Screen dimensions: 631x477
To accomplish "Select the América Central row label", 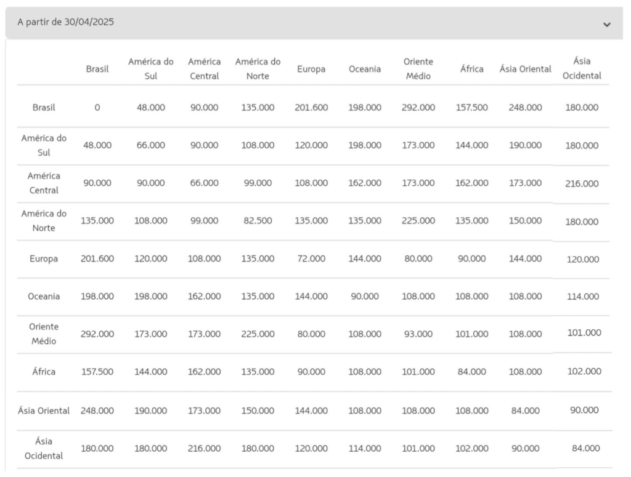I will tap(44, 183).
